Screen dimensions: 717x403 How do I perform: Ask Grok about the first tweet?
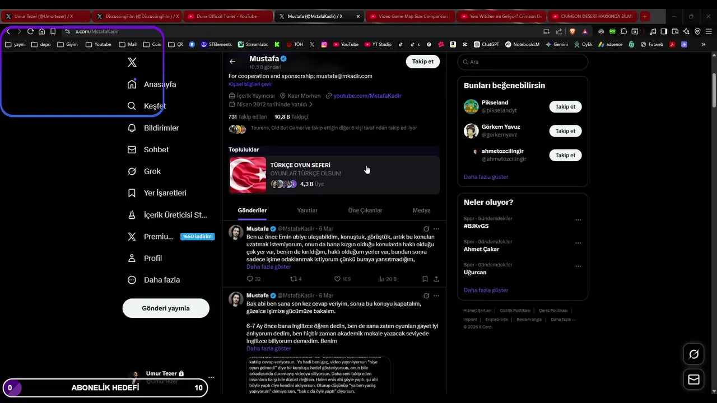[x=426, y=229]
